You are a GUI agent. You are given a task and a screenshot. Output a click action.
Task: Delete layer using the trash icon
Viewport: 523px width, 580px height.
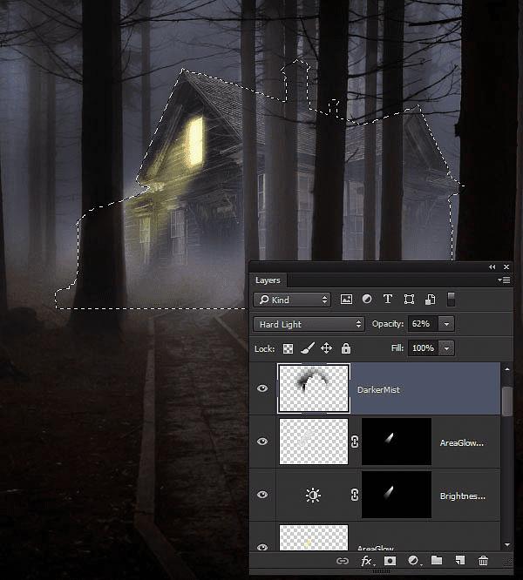click(x=483, y=561)
